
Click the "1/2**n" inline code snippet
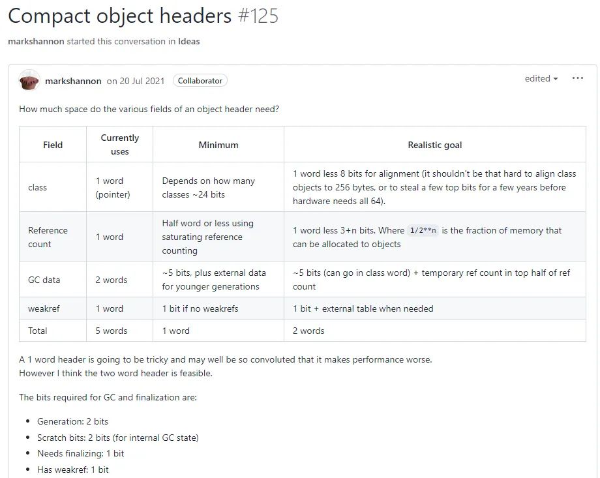424,231
